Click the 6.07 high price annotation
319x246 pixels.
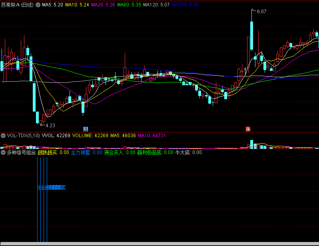[261, 12]
